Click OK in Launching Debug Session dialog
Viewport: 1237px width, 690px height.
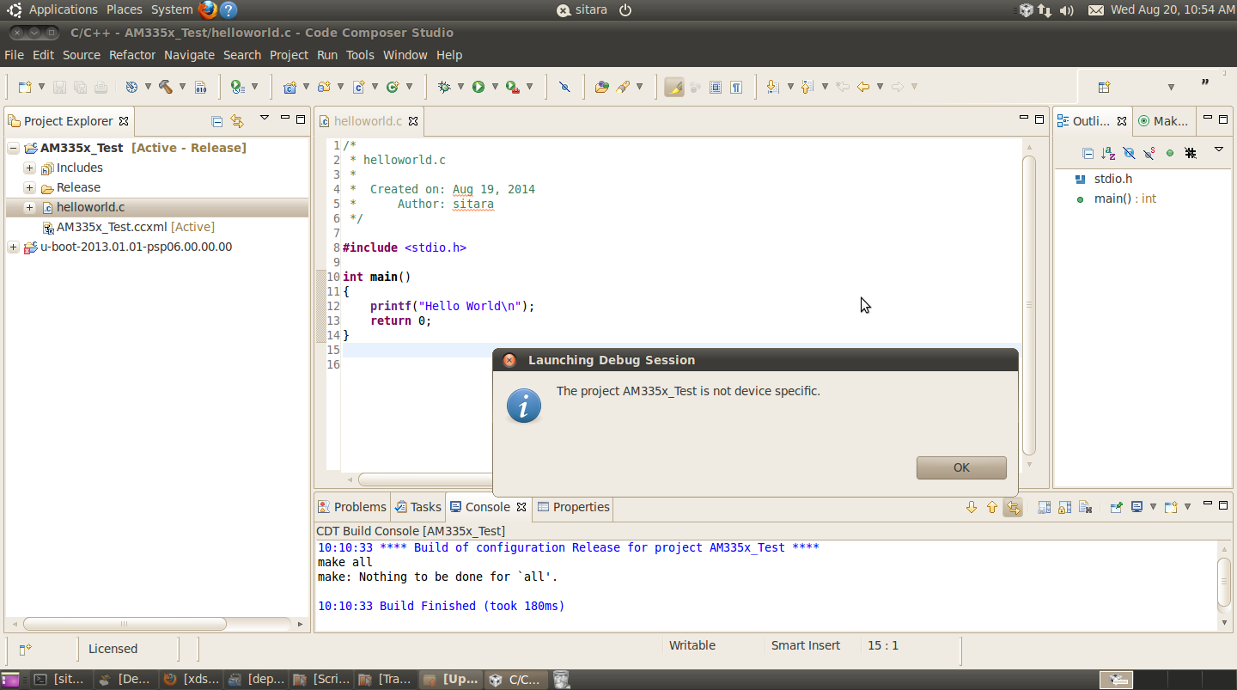point(961,467)
